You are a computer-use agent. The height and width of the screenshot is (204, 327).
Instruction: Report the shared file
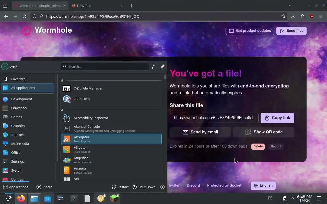[276, 146]
